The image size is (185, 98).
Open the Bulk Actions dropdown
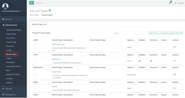tap(154, 33)
